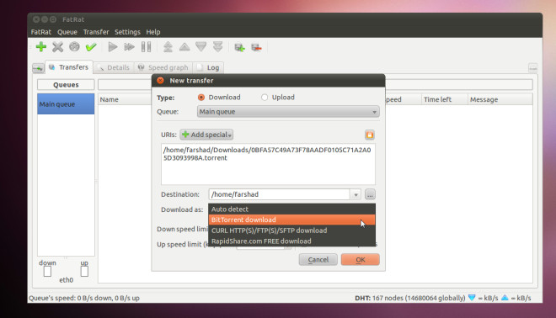Click the collapse button at tab bar right
Screen dimensions: 556x318
(532, 67)
